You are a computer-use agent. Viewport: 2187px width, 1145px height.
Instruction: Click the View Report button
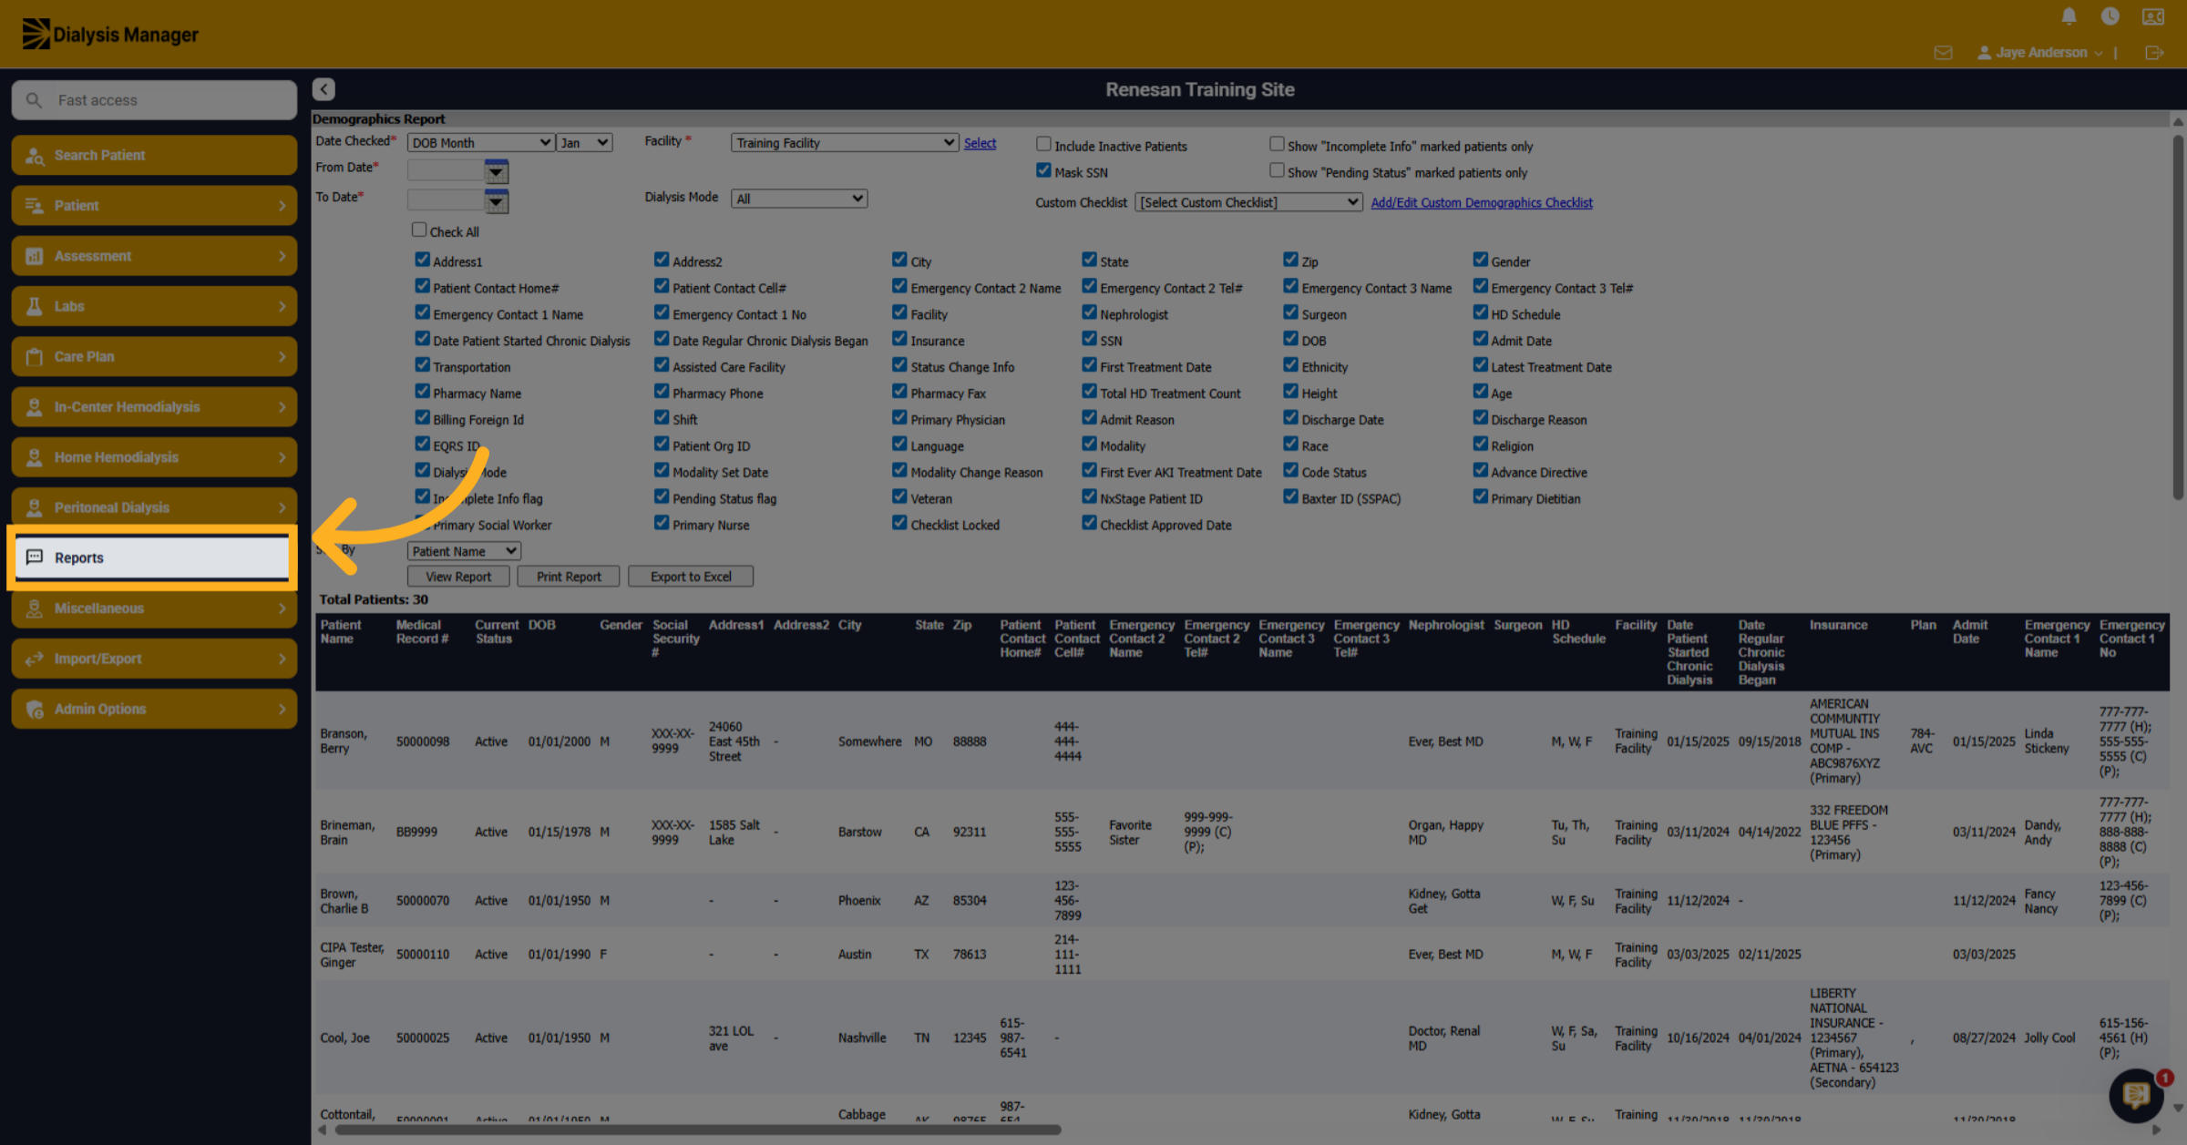tap(458, 577)
